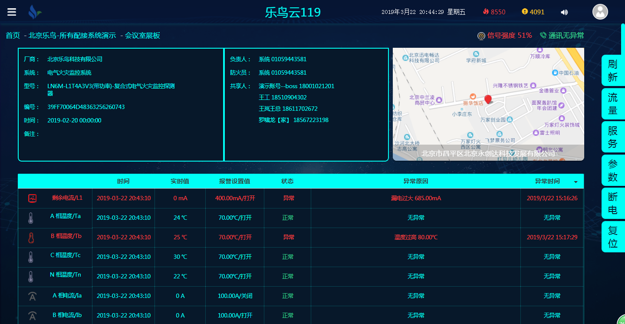Viewport: 625px width, 324px height.
Task: Click the date and time display
Action: pyautogui.click(x=423, y=12)
